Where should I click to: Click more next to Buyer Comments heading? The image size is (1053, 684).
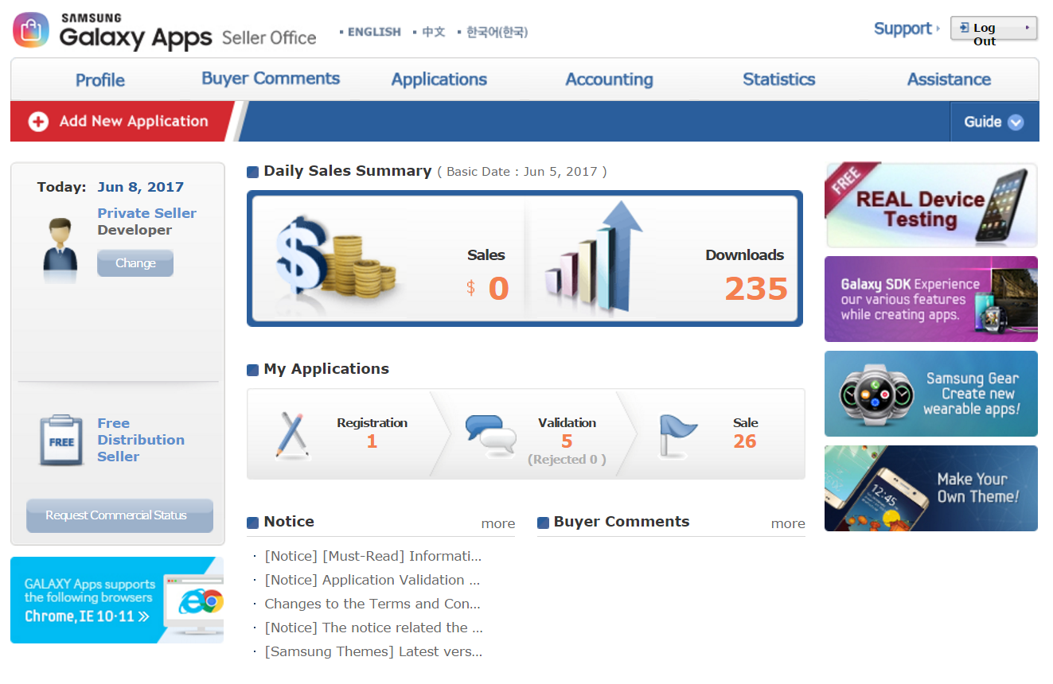[788, 523]
